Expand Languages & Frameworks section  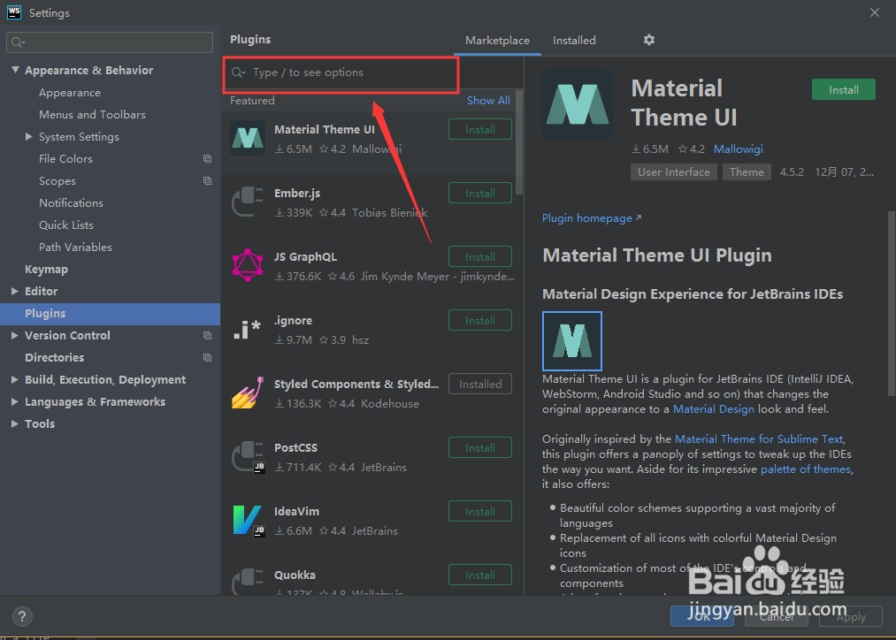[x=15, y=402]
